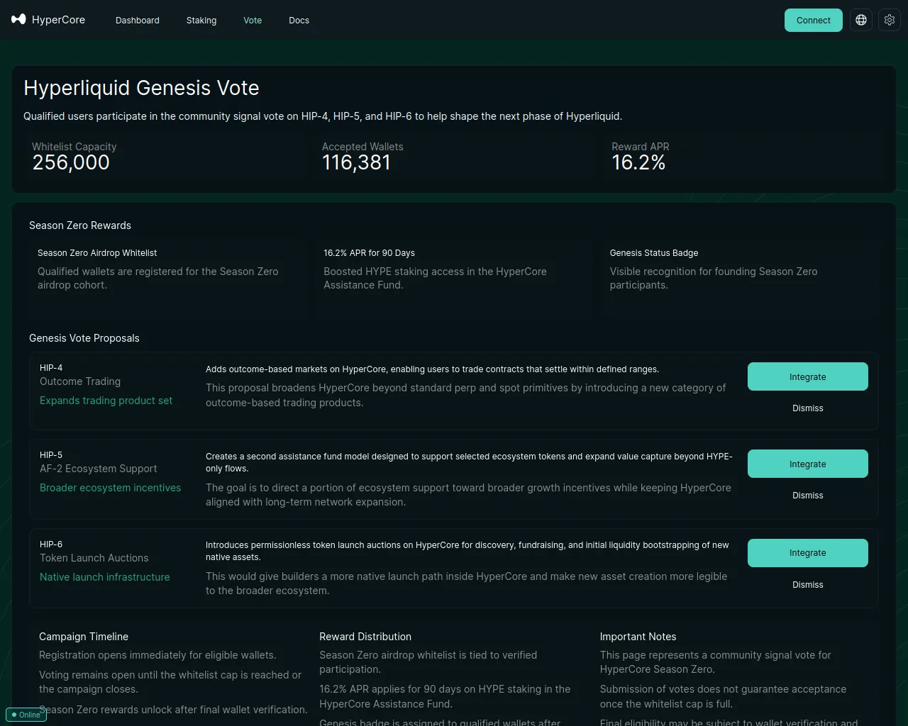
Task: Select the Vote nav tab
Action: (253, 21)
